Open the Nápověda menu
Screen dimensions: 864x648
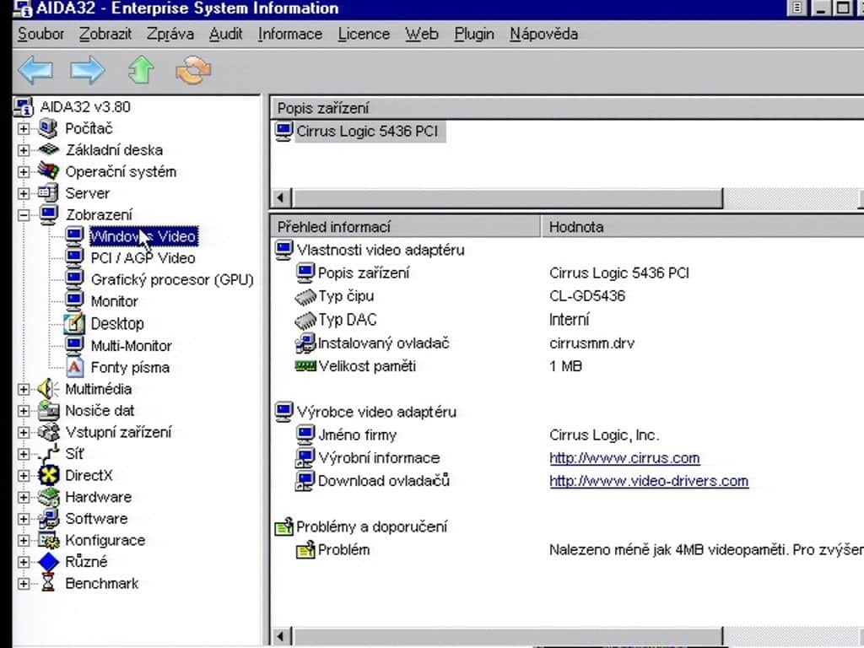click(544, 34)
